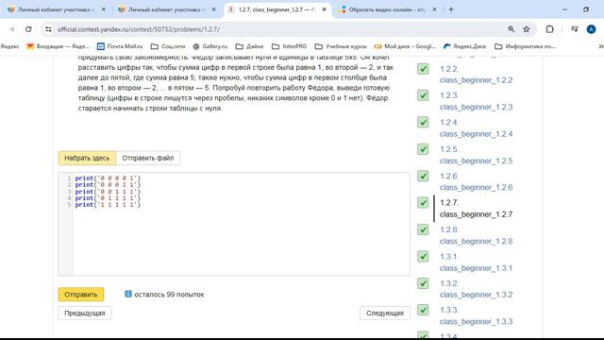Click the green checkmark beside problem 1.3.1
The height and width of the screenshot is (340, 604).
(423, 256)
